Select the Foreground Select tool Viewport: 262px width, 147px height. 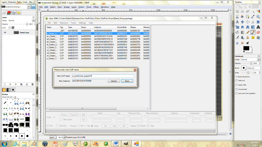pyautogui.click(x=243, y=17)
